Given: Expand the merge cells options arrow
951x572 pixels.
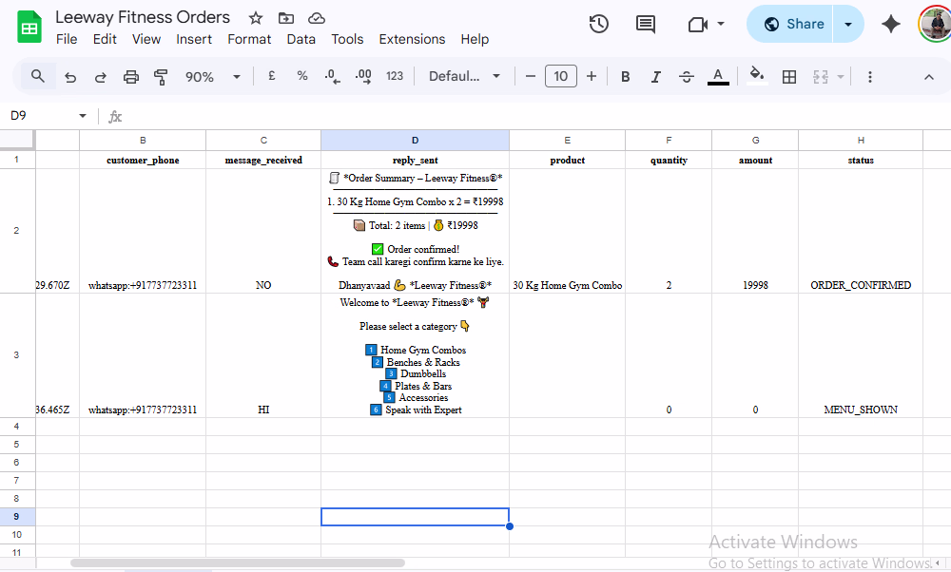Looking at the screenshot, I should coord(840,76).
